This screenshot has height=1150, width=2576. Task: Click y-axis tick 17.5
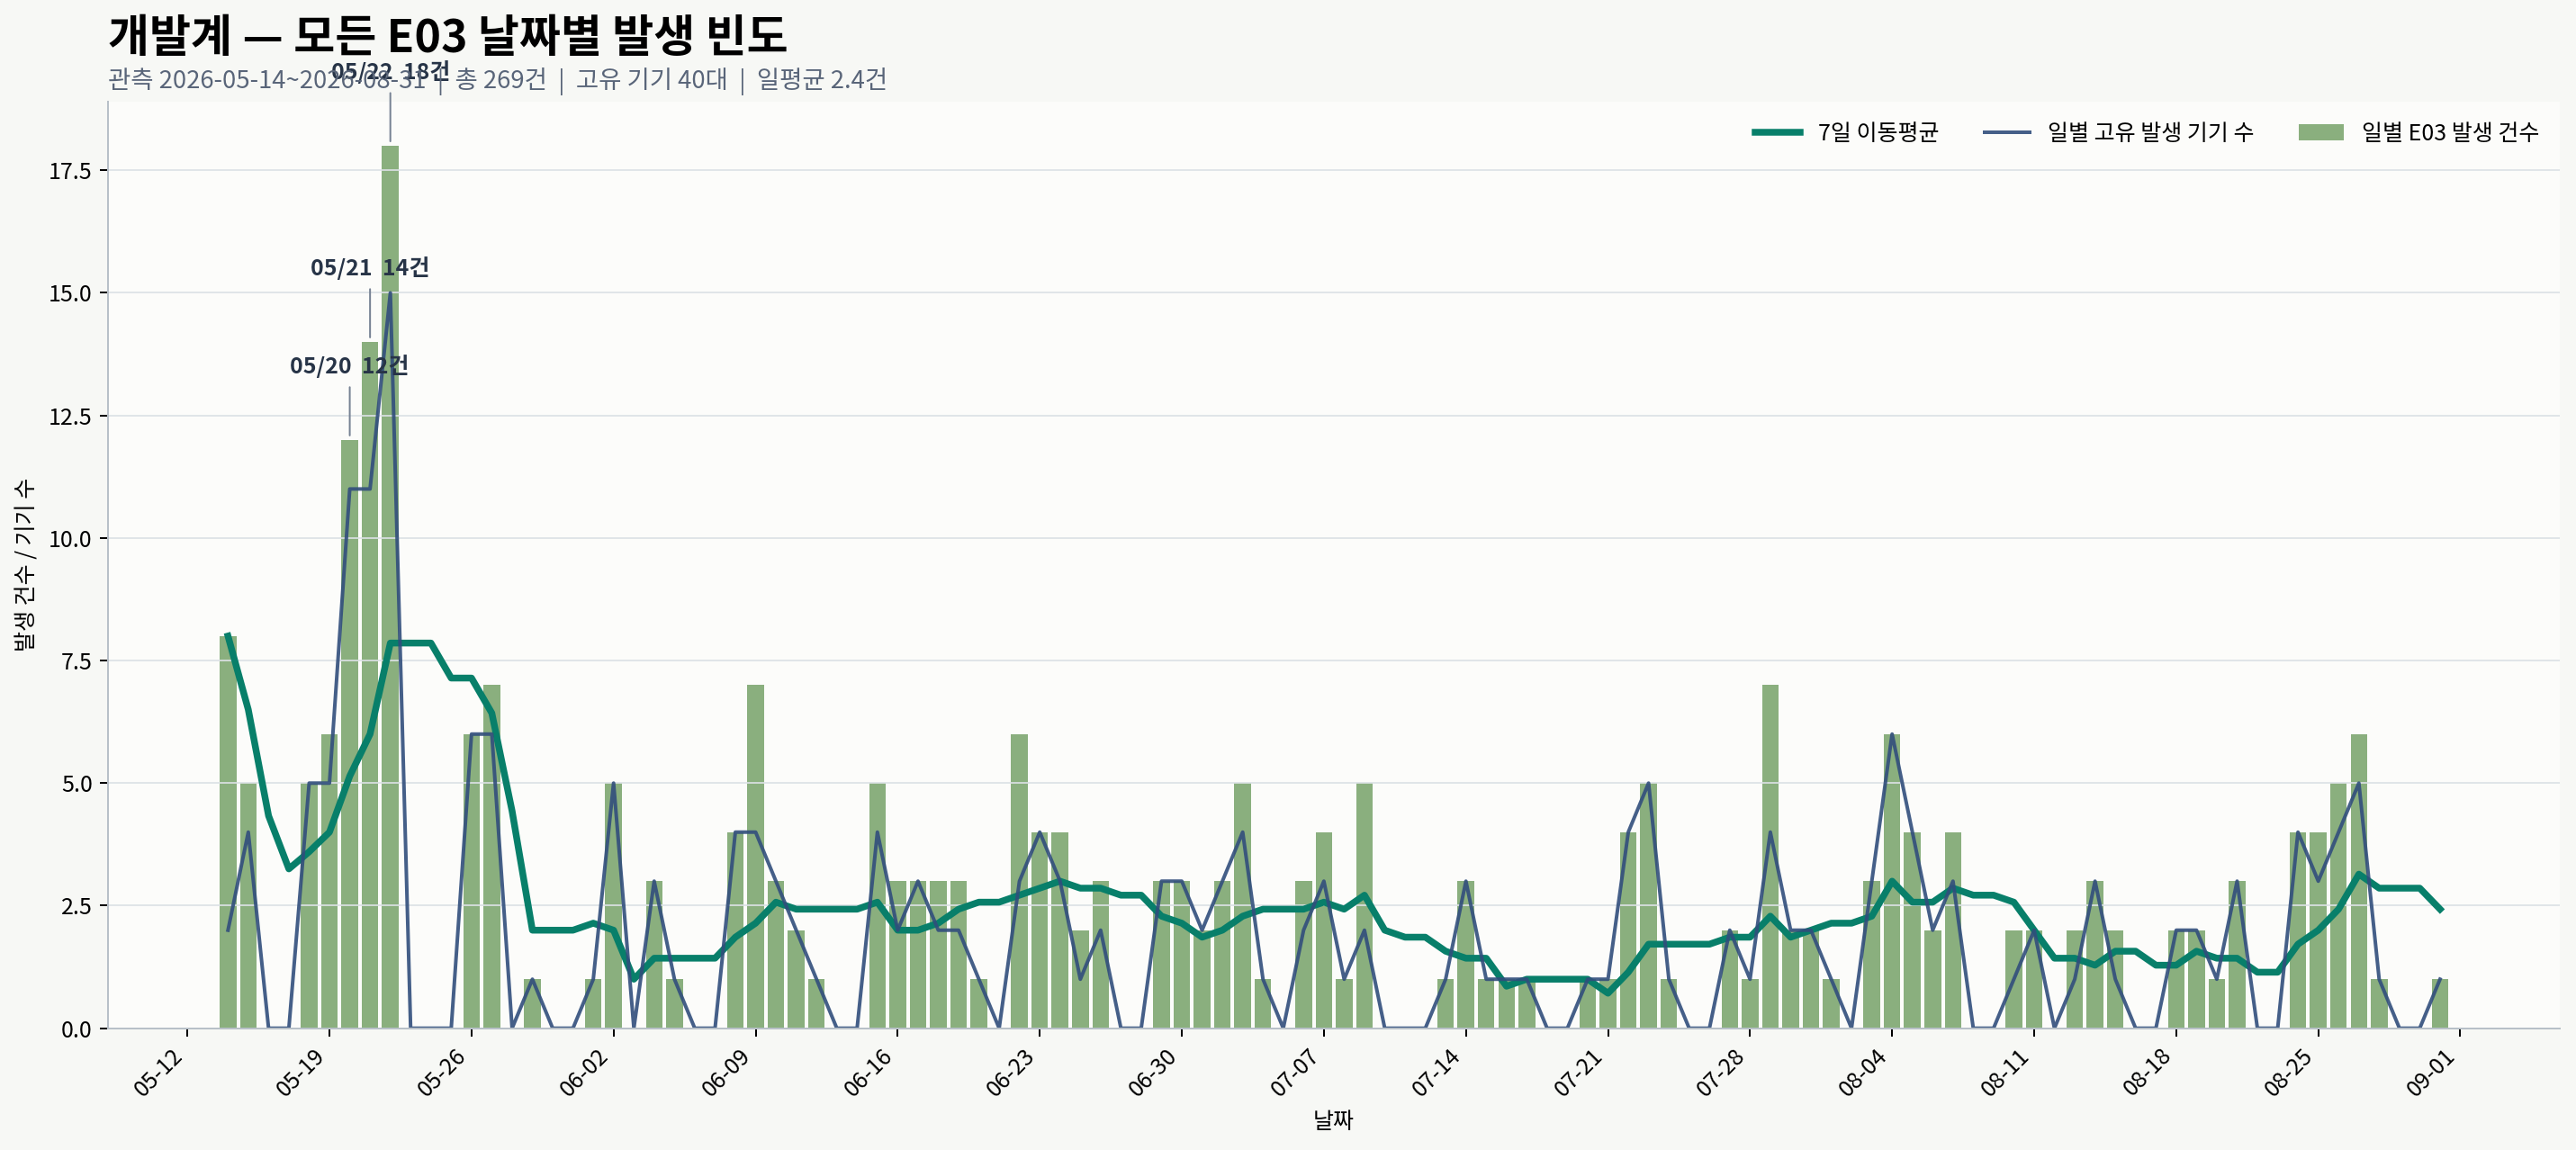(70, 171)
